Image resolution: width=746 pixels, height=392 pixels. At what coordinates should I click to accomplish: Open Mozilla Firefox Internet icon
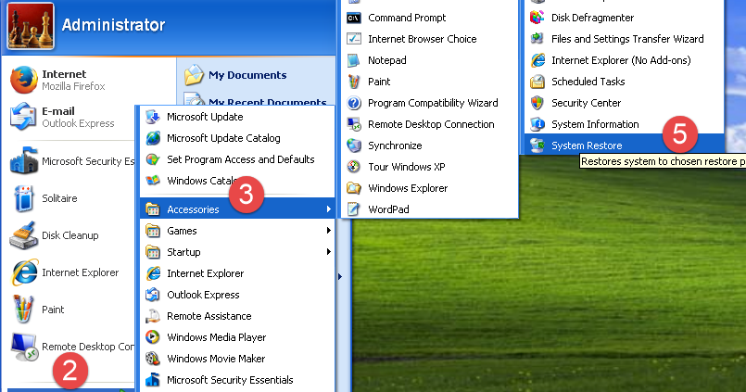pyautogui.click(x=24, y=80)
